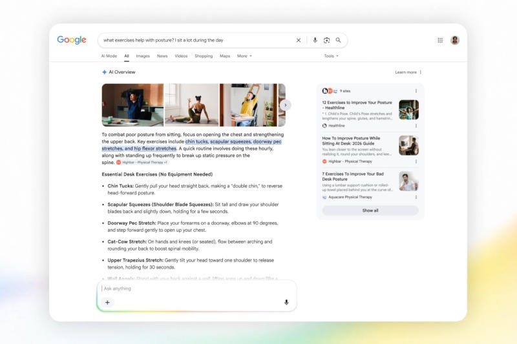Open the yoga floor twist image
The image size is (517, 344).
point(191,105)
